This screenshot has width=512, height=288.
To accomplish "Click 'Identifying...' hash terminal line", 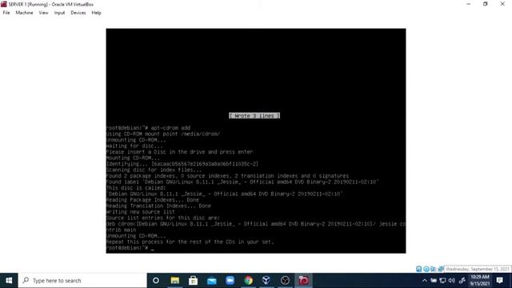I will 182,164.
